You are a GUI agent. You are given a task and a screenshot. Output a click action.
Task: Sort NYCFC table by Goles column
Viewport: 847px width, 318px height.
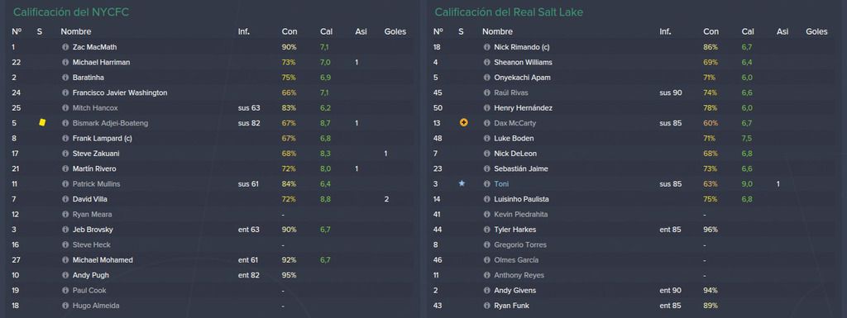(x=395, y=31)
